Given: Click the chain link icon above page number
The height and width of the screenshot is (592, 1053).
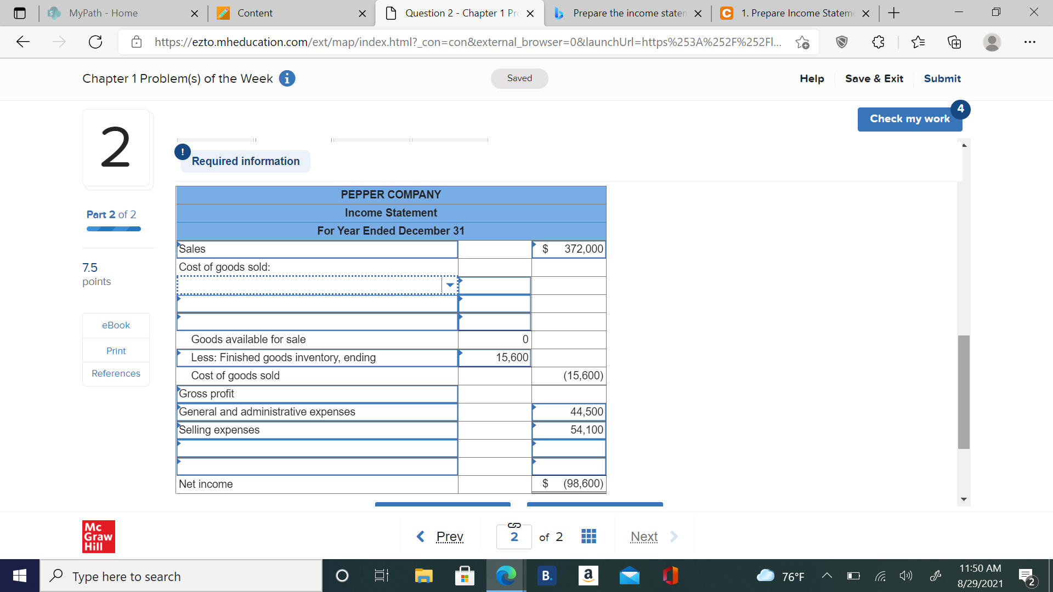Looking at the screenshot, I should 514,525.
